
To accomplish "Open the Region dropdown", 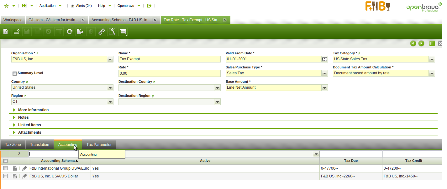I will point(110,102).
